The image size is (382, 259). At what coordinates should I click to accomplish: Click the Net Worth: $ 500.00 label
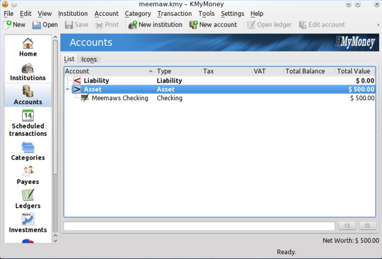click(x=351, y=241)
